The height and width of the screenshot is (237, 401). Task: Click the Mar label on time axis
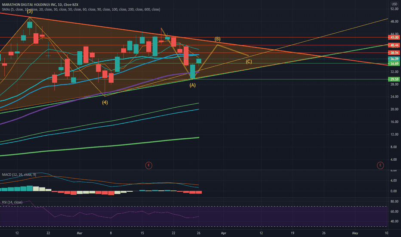click(x=80, y=233)
